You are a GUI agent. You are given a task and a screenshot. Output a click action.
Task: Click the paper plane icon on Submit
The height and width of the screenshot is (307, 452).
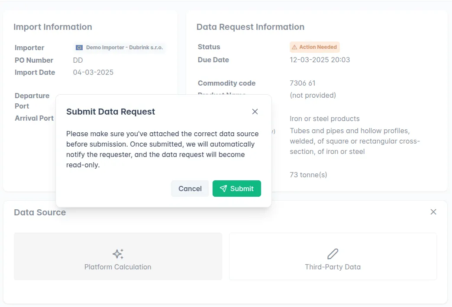[x=223, y=189]
